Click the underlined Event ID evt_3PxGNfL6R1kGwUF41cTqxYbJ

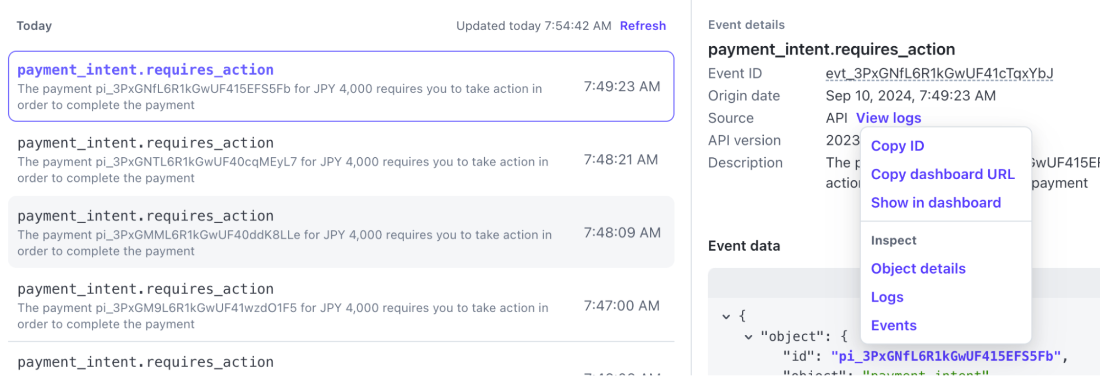(939, 74)
